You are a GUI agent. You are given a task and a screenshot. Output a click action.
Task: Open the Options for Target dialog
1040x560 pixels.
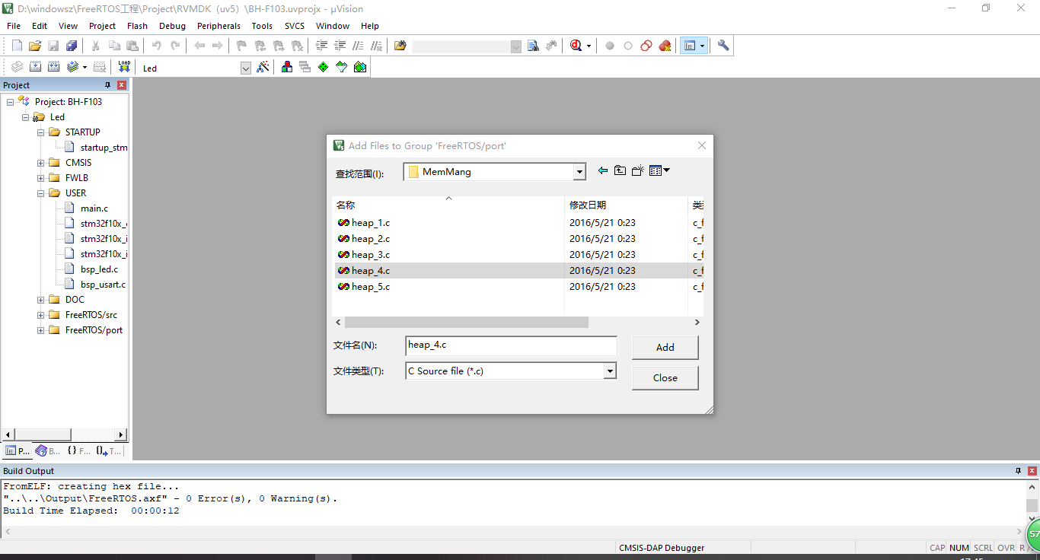point(263,67)
